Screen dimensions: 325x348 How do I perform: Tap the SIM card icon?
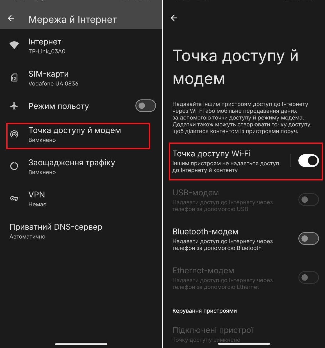14,78
